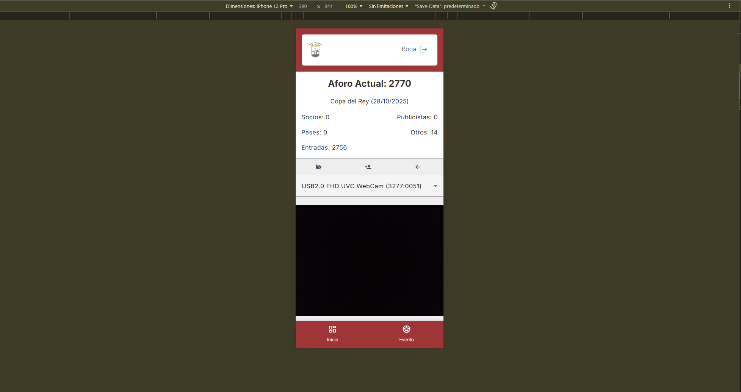Rotate the device orientation
Screen dimensions: 741x392
(x=493, y=6)
